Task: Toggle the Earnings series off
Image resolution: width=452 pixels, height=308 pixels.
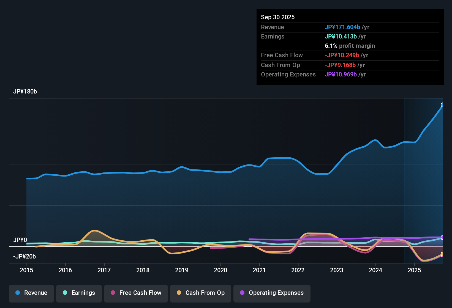Action: click(x=79, y=293)
